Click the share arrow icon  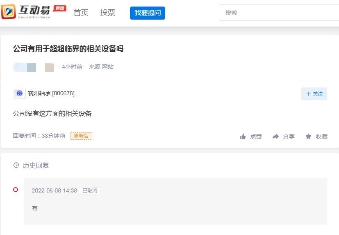(x=275, y=137)
